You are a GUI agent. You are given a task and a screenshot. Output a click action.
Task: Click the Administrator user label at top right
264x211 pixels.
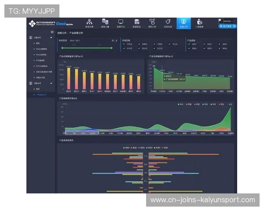point(228,21)
